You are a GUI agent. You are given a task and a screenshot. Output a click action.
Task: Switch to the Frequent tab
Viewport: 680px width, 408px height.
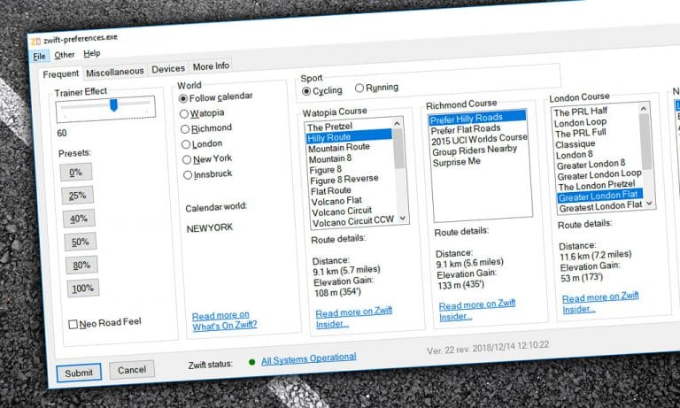click(61, 74)
